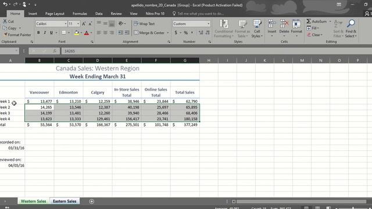The width and height of the screenshot is (372, 209).
Task: Apply cell borders button
Action: (64, 33)
